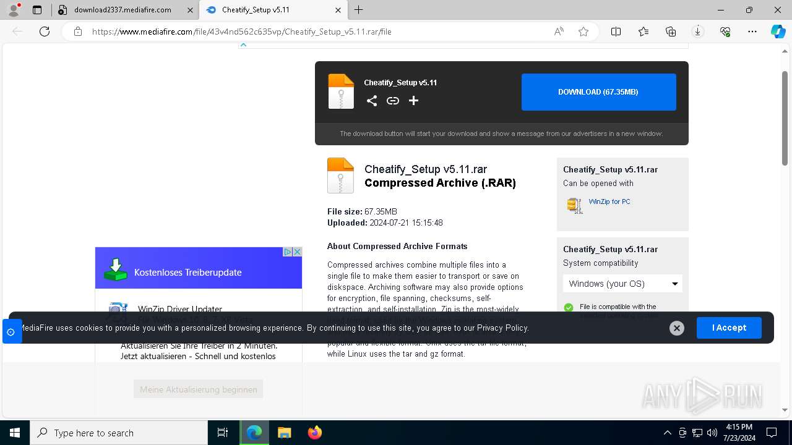Refresh the page

tap(45, 32)
